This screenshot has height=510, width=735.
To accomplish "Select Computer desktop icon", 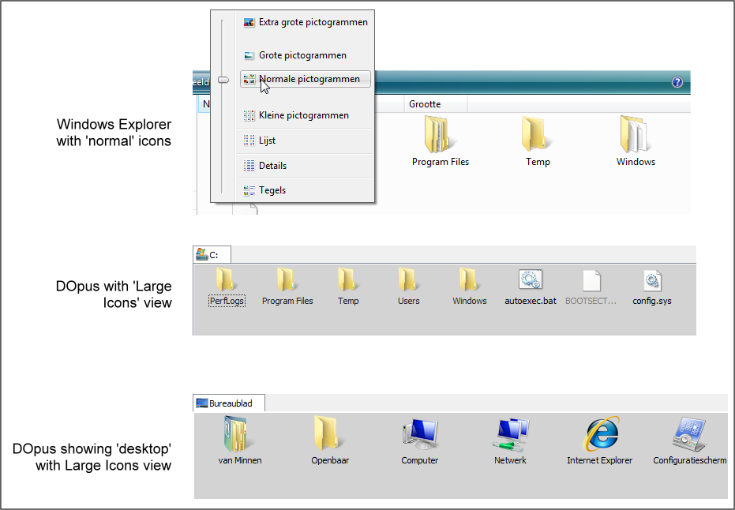I will click(420, 434).
